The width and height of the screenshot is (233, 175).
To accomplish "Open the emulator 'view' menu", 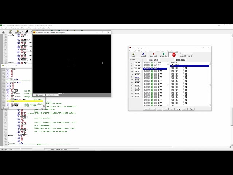I will pos(145,51).
